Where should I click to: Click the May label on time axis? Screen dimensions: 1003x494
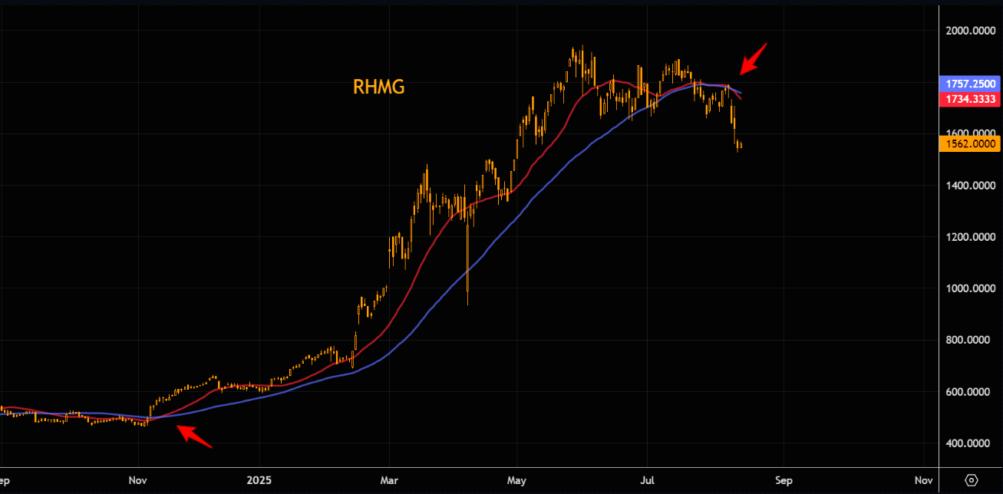tap(516, 481)
